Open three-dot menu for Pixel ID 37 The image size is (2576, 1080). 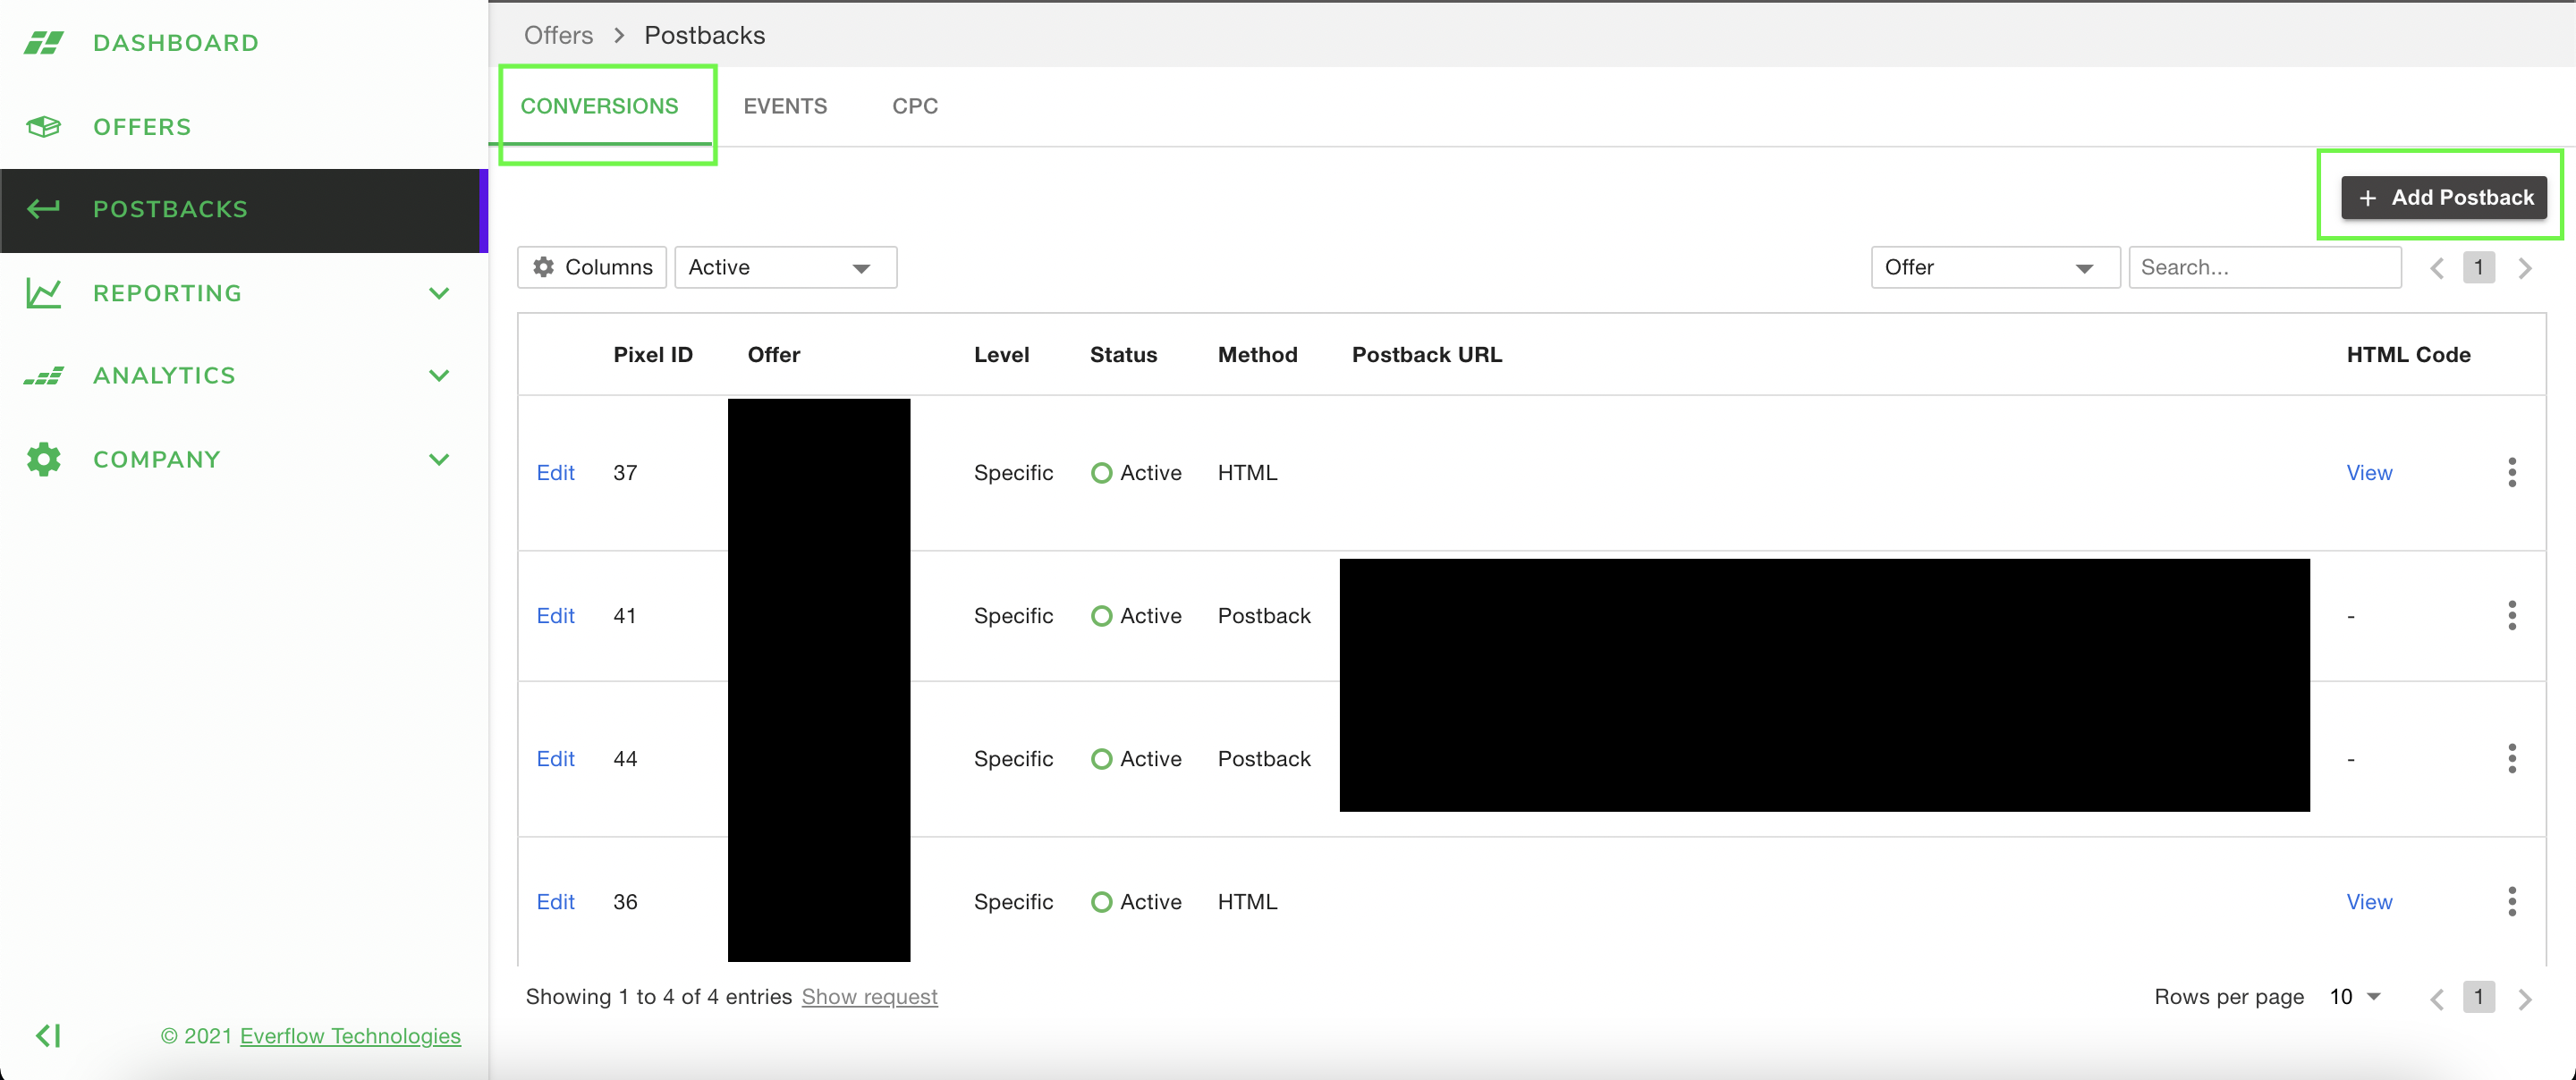coord(2511,472)
